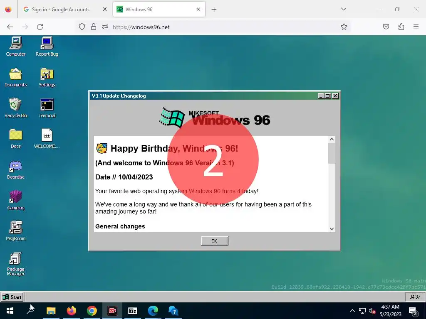Open the Package Manager shortcut
Image resolution: width=426 pixels, height=319 pixels.
click(16, 264)
